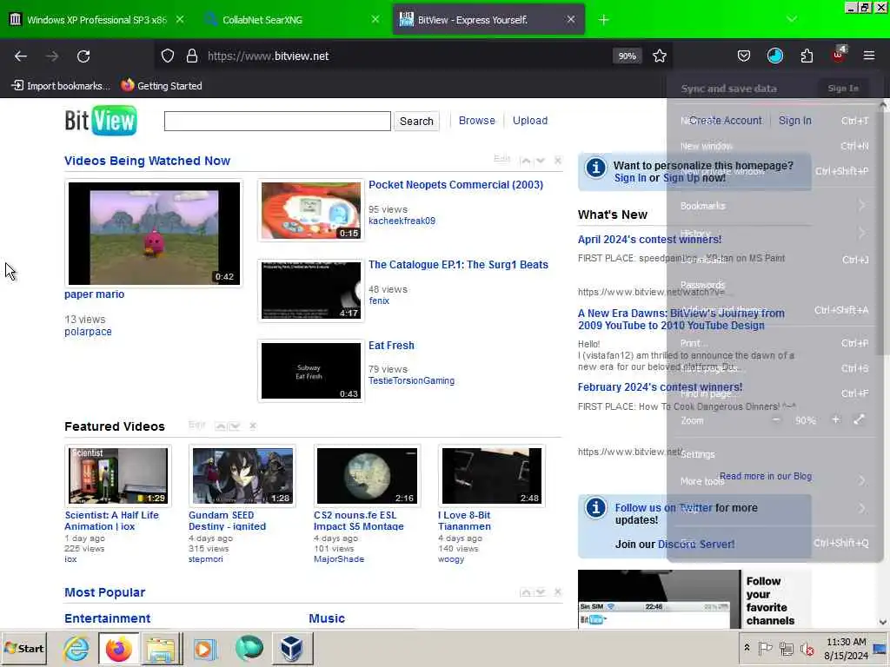Open the Browse link

[477, 120]
